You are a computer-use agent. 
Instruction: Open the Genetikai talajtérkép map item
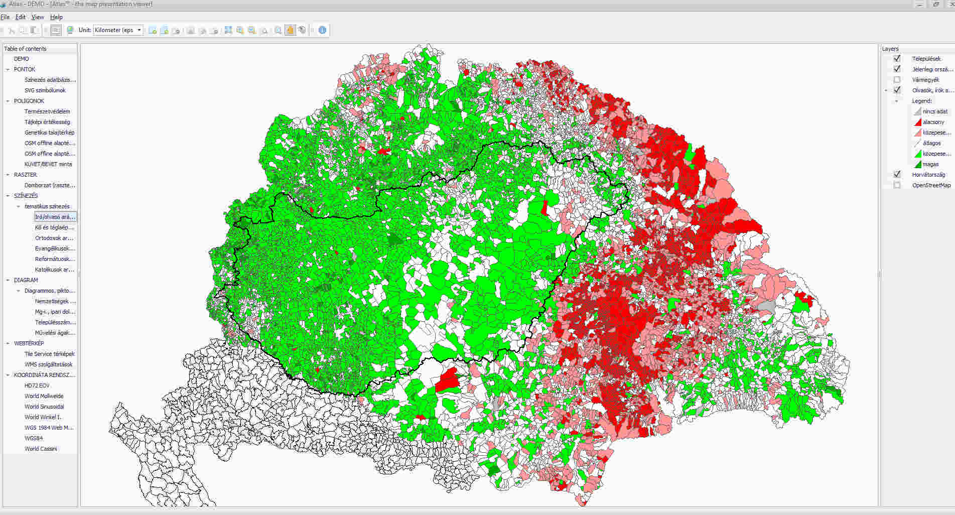pyautogui.click(x=50, y=133)
